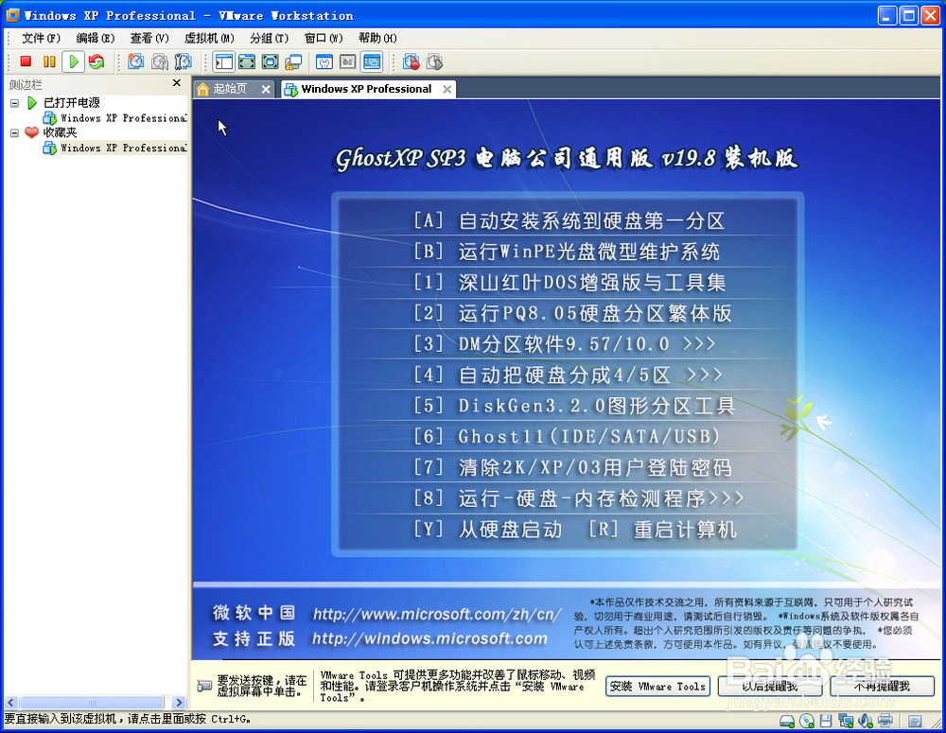Choose [8] 运行-硬盘-内存检测程序
Screen dimensions: 946x733
[x=578, y=498]
